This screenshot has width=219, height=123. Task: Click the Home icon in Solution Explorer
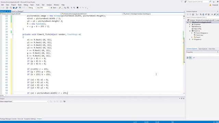193,14
